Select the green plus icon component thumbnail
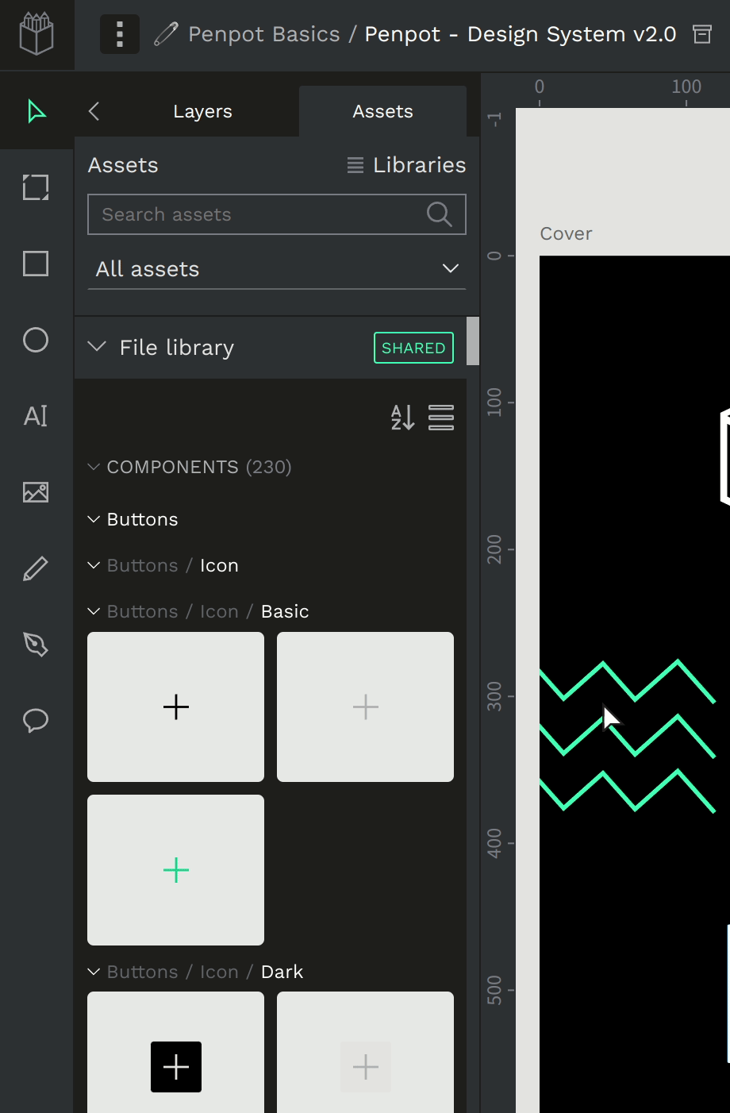Viewport: 730px width, 1113px height. 175,870
